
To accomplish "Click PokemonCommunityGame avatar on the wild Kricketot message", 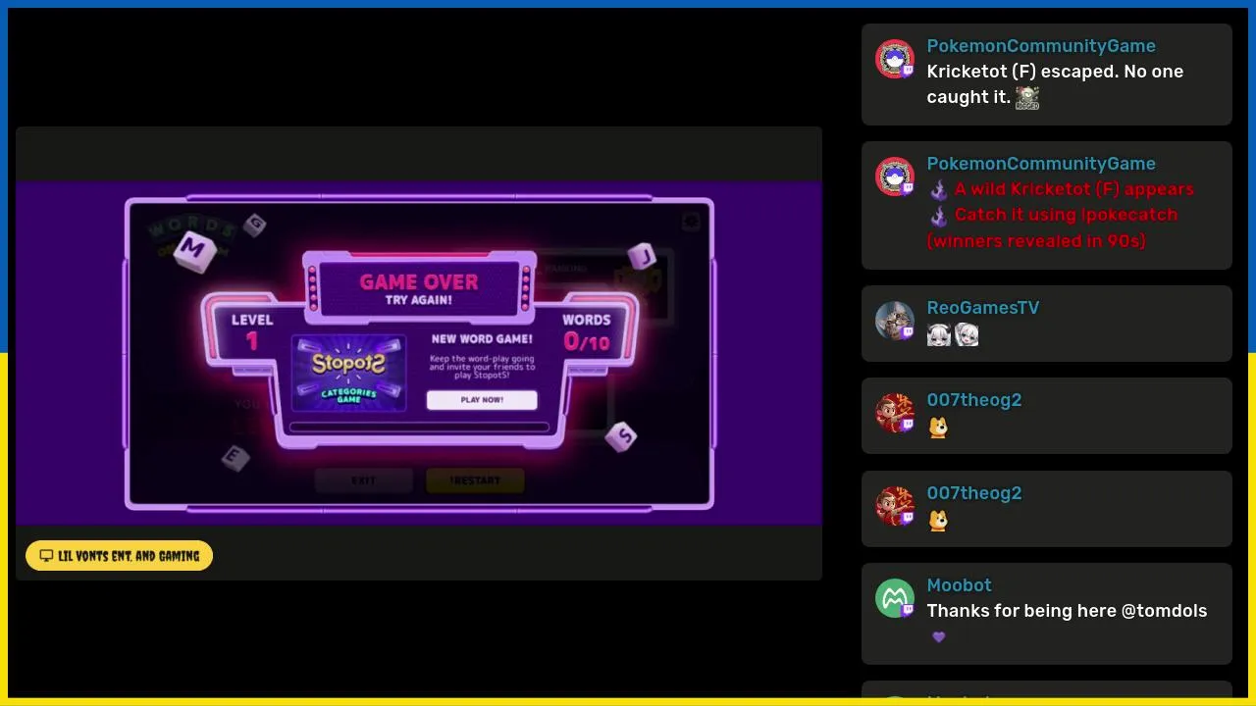I will click(x=895, y=177).
